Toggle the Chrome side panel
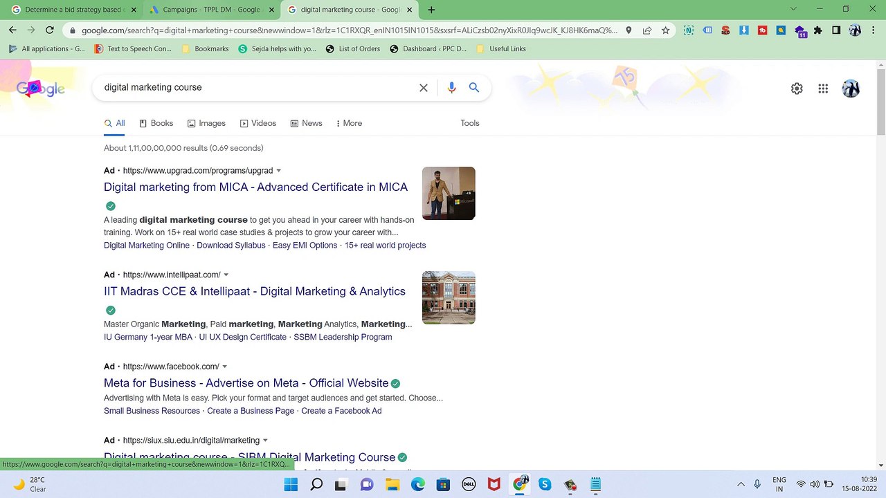The height and width of the screenshot is (498, 886). coord(836,30)
